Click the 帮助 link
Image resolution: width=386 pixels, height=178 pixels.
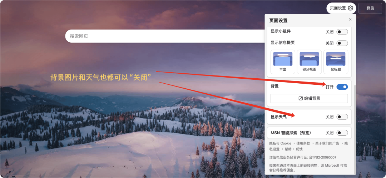tap(288, 149)
